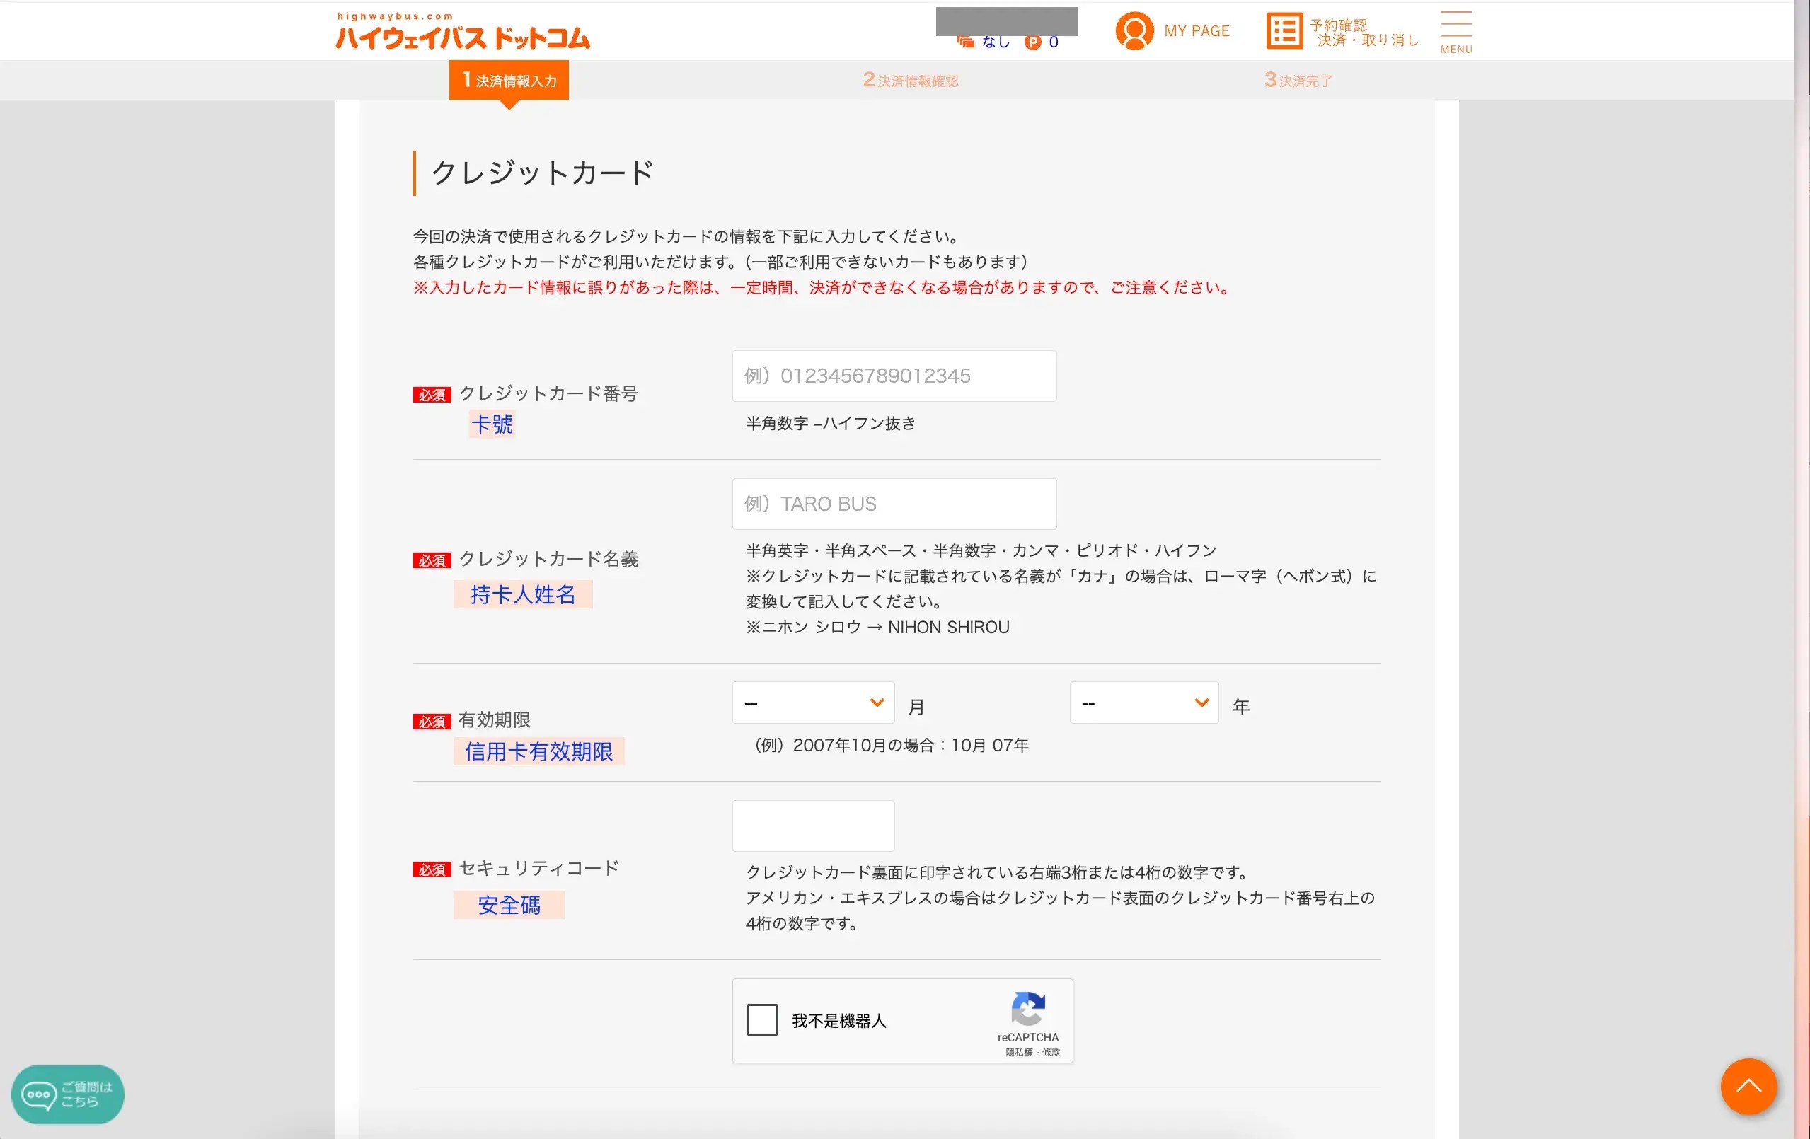Click the MY PAGE user avatar icon
1810x1139 pixels.
pyautogui.click(x=1134, y=31)
